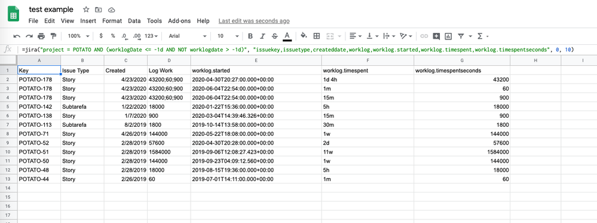597x223 pixels.
Task: Open the Add-ons menu
Action: point(179,21)
